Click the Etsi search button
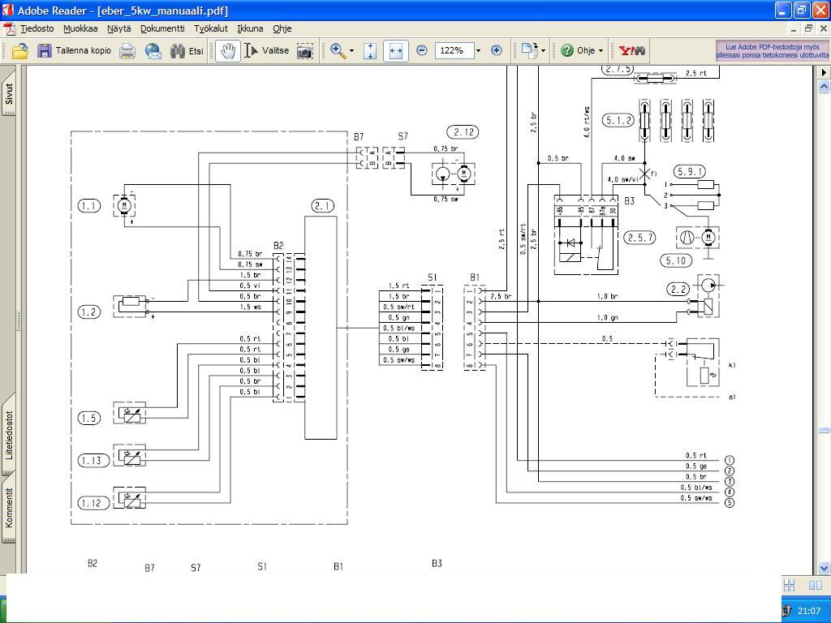Image resolution: width=831 pixels, height=623 pixels. (187, 50)
